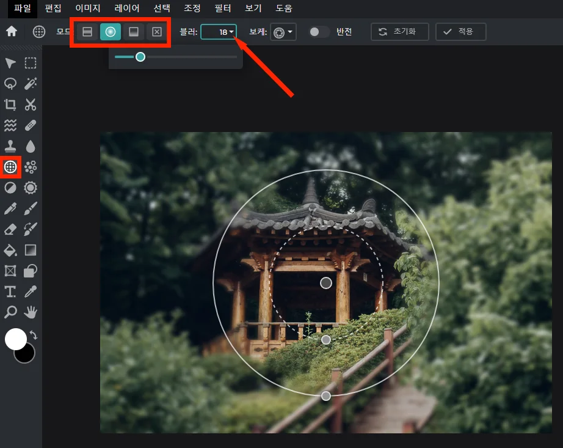The width and height of the screenshot is (563, 448).
Task: Select the Zoom magnifier tool
Action: tap(10, 312)
